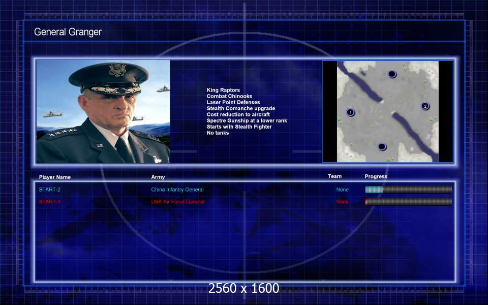Click the cyan None team value

coord(342,190)
